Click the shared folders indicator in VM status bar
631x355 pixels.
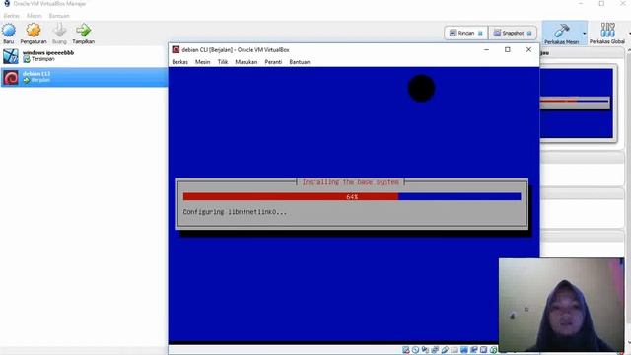455,350
